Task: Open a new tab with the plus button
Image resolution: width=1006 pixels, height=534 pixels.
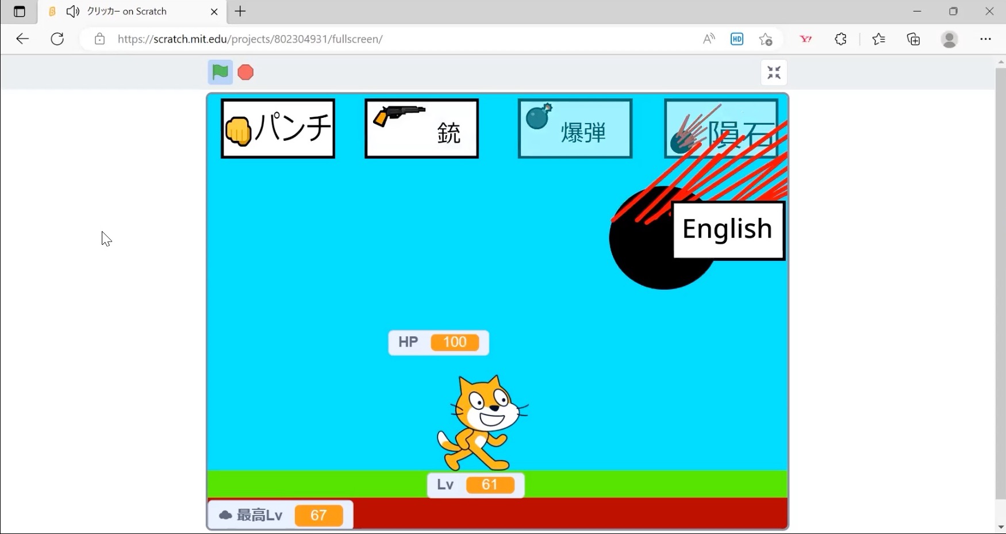Action: click(x=240, y=11)
